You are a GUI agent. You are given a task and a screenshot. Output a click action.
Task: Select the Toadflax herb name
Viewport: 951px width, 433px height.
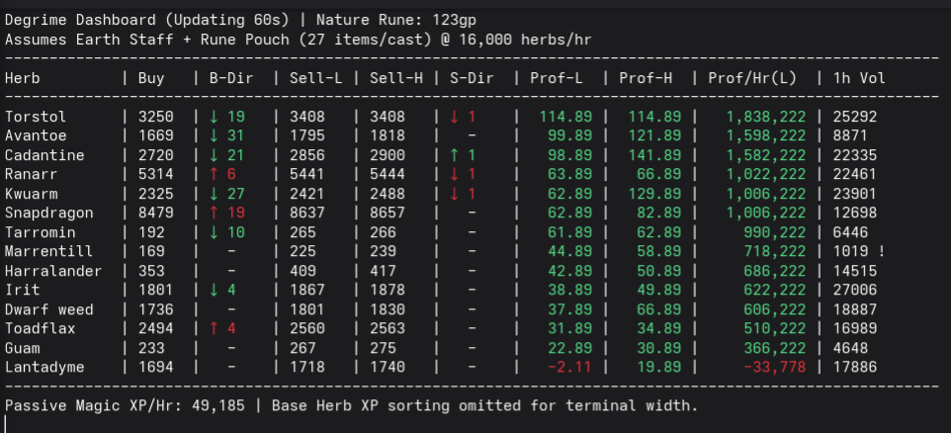coord(40,328)
